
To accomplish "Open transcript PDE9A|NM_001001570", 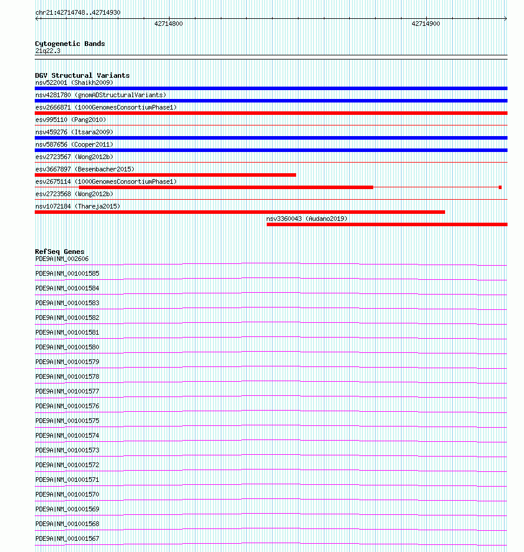I will (x=67, y=495).
